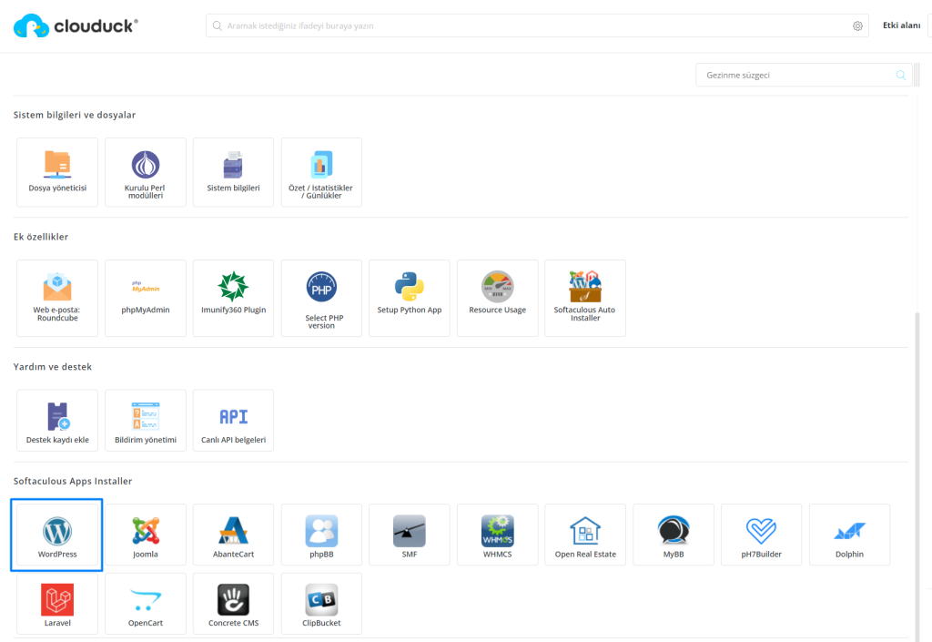Open Dosya yöneticisi file manager

57,172
